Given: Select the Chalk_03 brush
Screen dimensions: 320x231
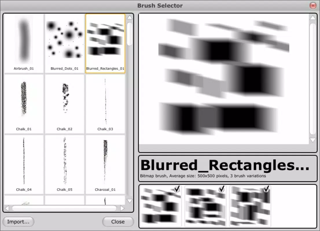Looking at the screenshot, I should 105,104.
